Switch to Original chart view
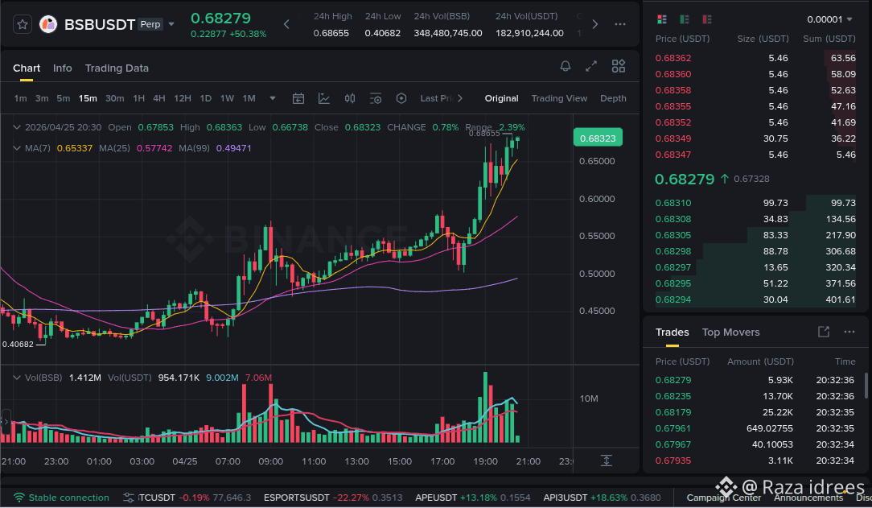 [x=501, y=98]
